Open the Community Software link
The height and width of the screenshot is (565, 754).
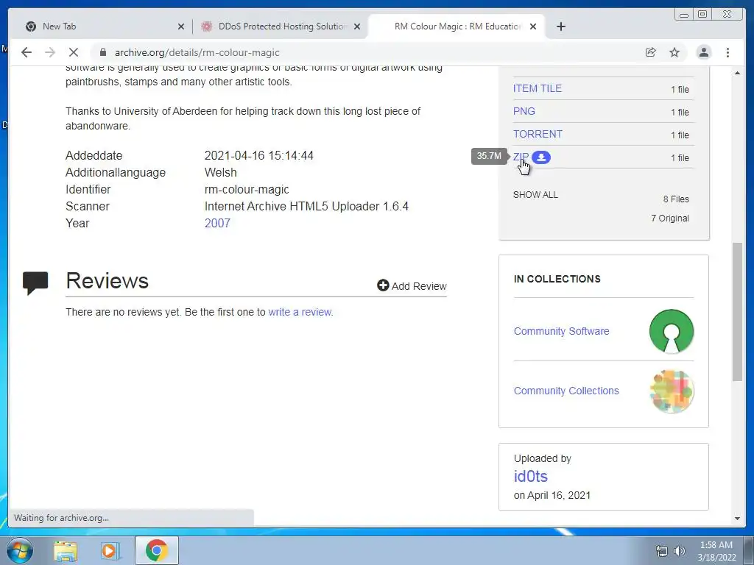coord(561,331)
